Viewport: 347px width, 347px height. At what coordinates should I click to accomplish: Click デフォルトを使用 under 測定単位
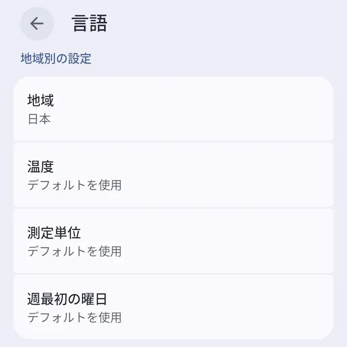pos(74,251)
